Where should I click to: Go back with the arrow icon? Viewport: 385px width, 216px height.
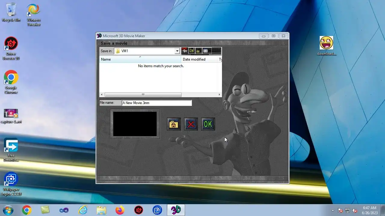184,51
